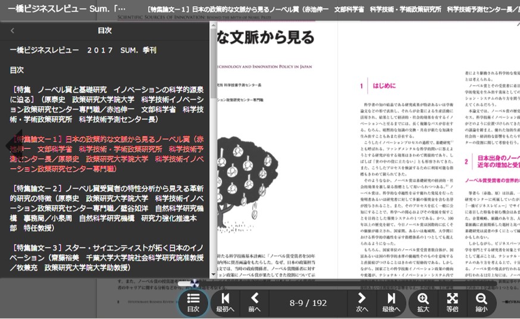Click the 目次 panel header title
The width and height of the screenshot is (520, 319).
pyautogui.click(x=105, y=30)
